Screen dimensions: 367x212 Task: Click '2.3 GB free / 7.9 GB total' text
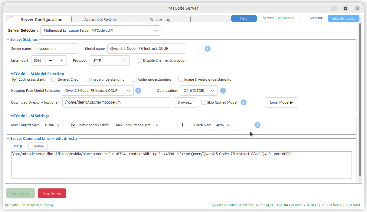coord(341,205)
